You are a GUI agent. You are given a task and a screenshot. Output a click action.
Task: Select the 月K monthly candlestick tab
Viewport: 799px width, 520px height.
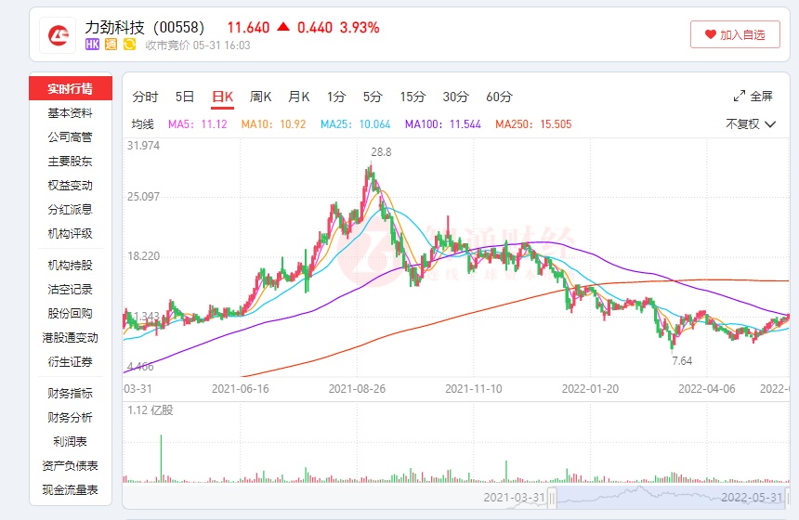point(298,97)
